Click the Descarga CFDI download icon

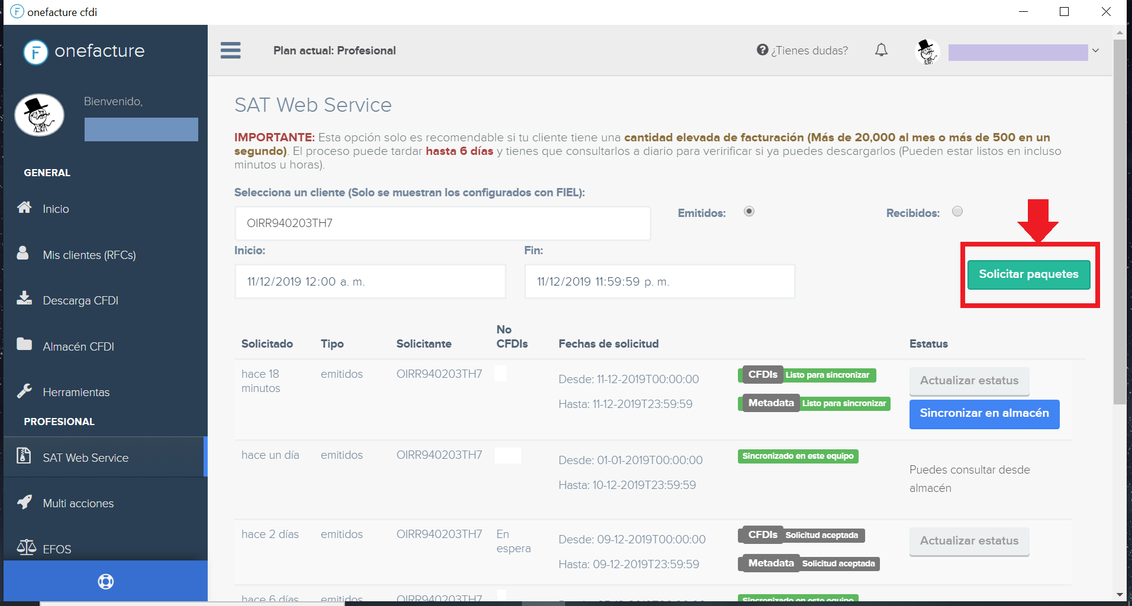coord(24,299)
